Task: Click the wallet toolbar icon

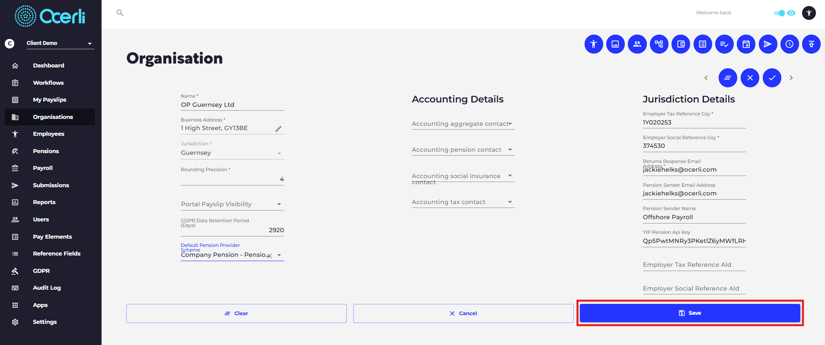Action: click(681, 44)
